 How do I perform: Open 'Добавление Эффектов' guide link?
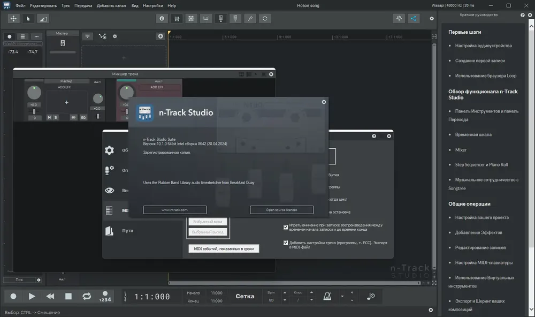tap(478, 232)
